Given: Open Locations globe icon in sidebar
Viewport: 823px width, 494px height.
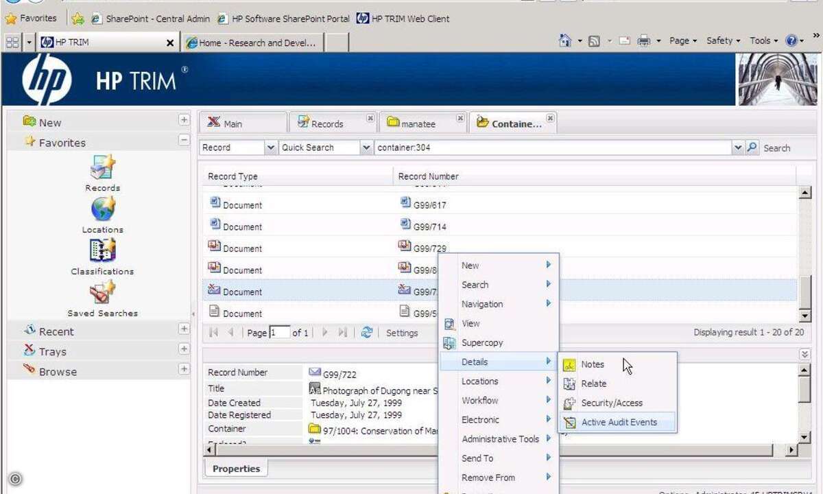Looking at the screenshot, I should point(103,209).
